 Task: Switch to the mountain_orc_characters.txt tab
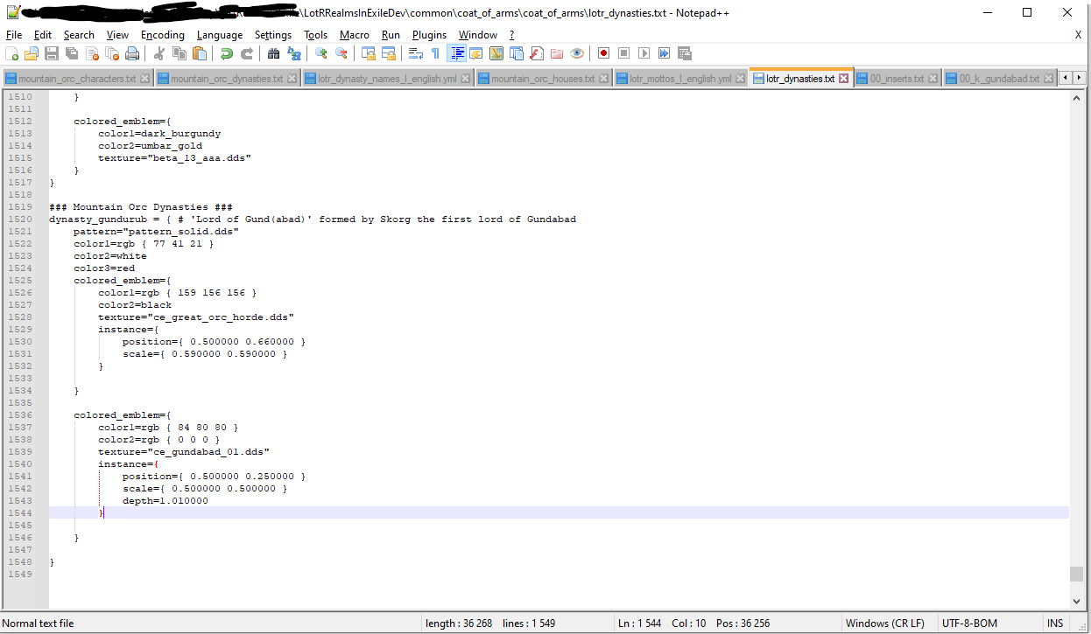(77, 79)
